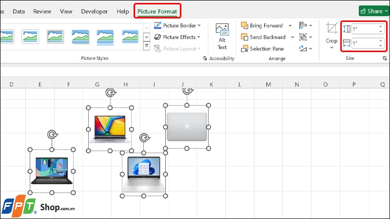Open the Group objects menu
The height and width of the screenshot is (219, 390).
(306, 37)
